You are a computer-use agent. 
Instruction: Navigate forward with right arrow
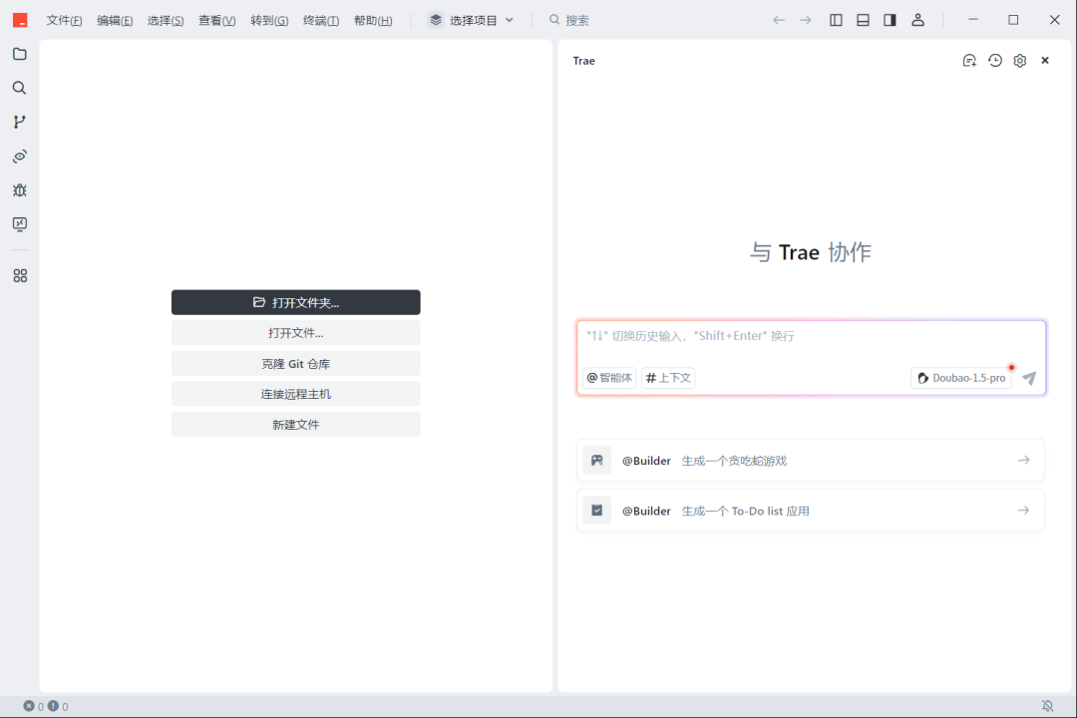click(806, 20)
